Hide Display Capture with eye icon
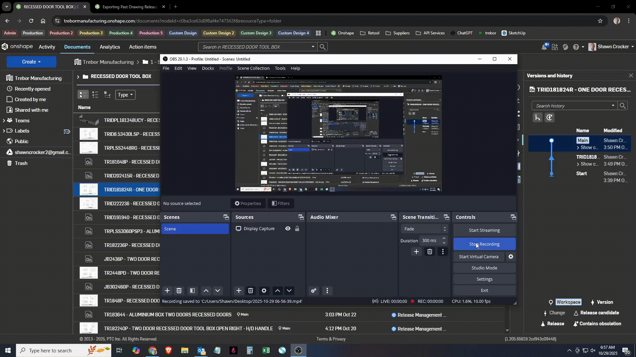Image resolution: width=636 pixels, height=357 pixels. (288, 229)
